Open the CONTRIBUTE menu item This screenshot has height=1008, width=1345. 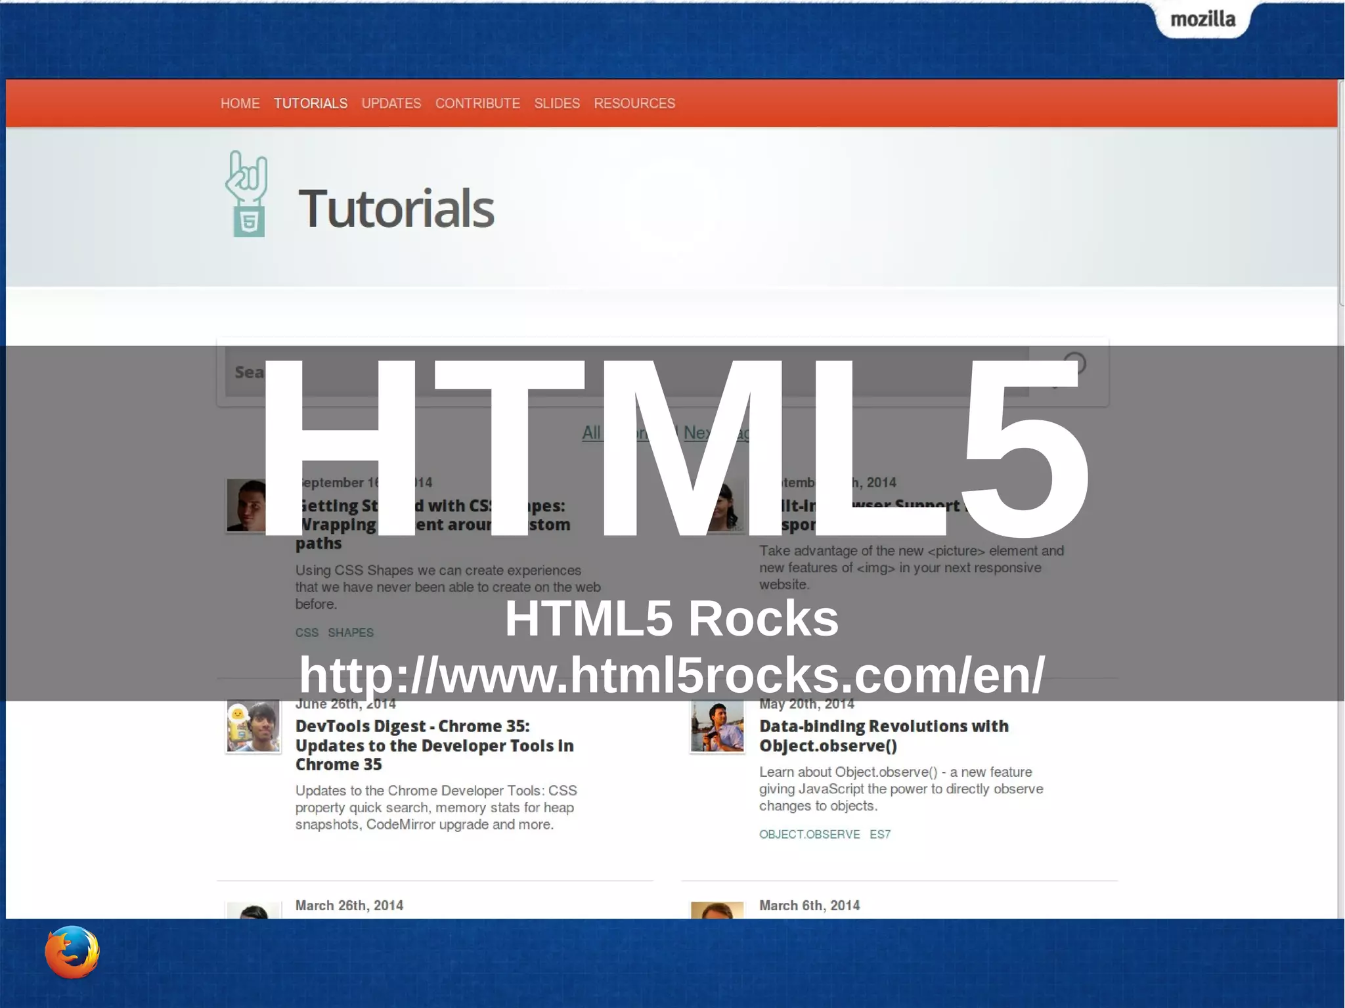point(477,104)
